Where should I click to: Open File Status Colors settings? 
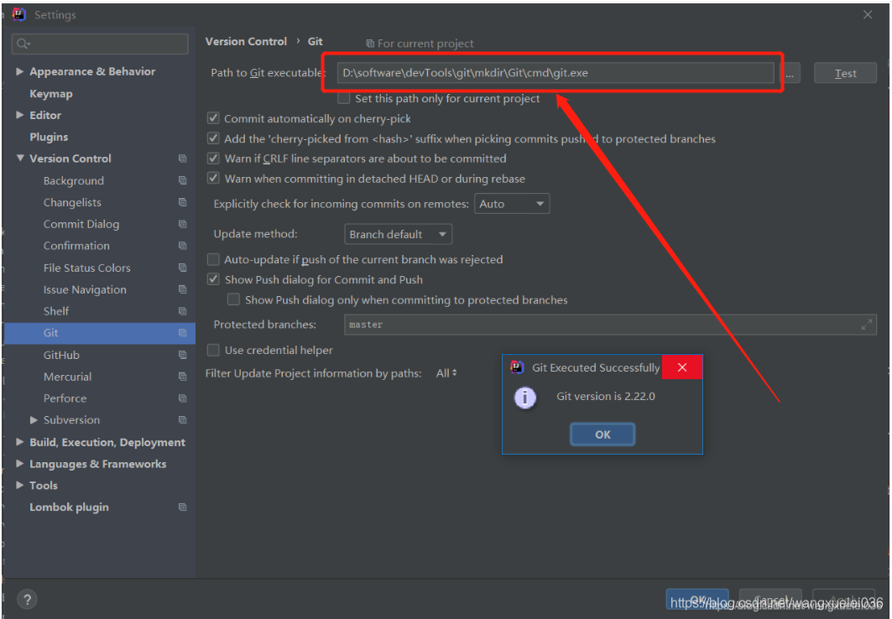87,268
